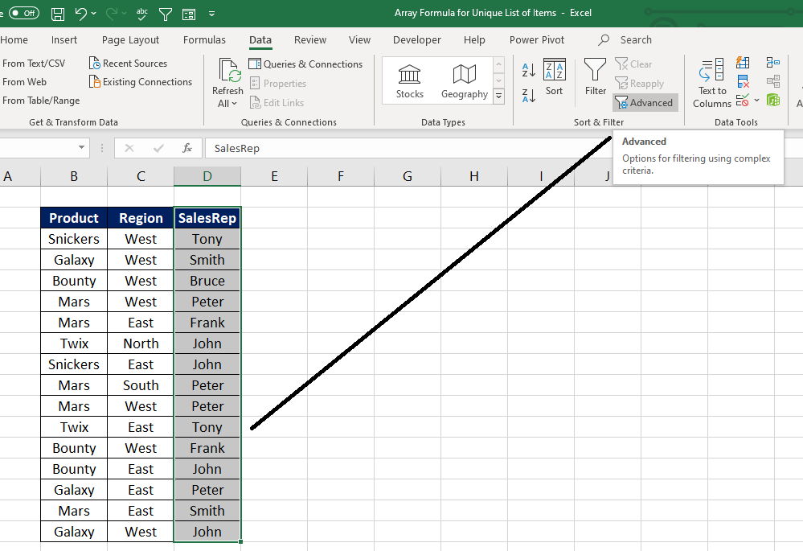Toggle the Filter funnel button
Image resolution: width=803 pixels, height=551 pixels.
tap(595, 77)
